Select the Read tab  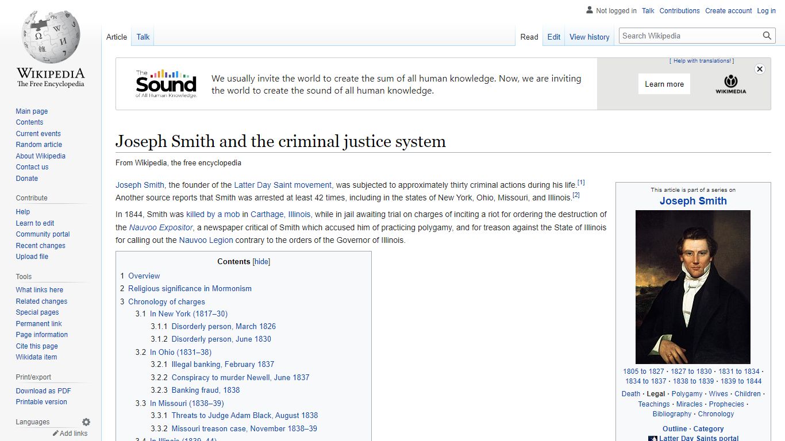[529, 37]
